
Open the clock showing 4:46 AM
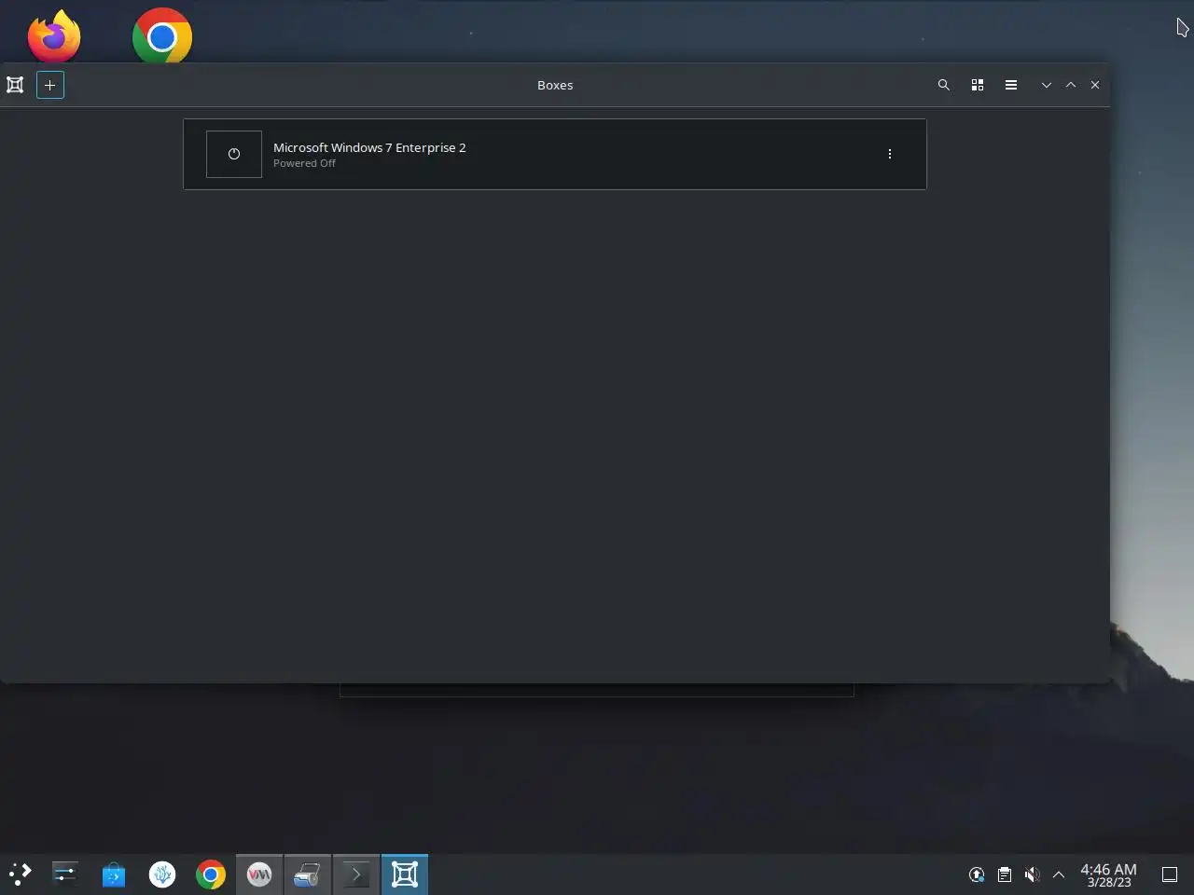pyautogui.click(x=1108, y=874)
